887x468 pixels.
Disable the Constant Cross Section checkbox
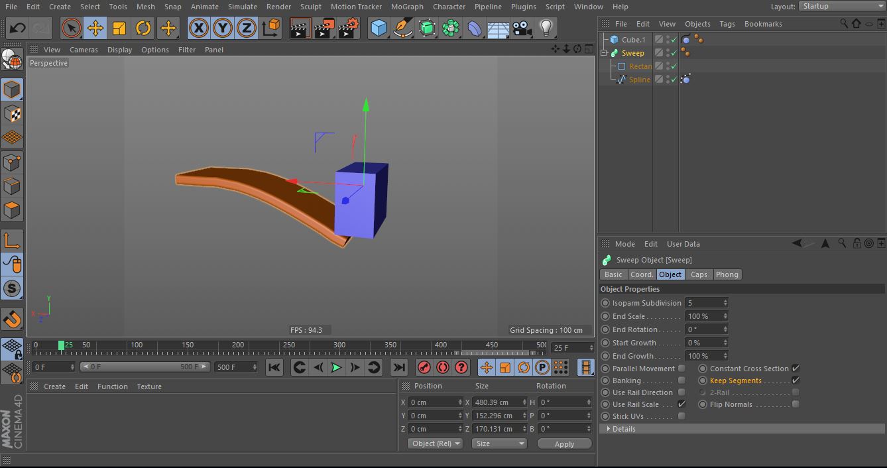click(796, 369)
